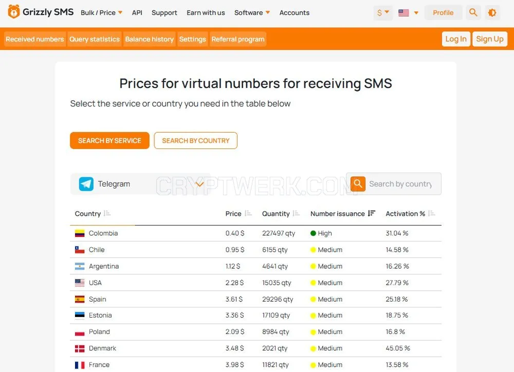The image size is (514, 372).
Task: Click the Spain flag icon
Action: [x=80, y=299]
